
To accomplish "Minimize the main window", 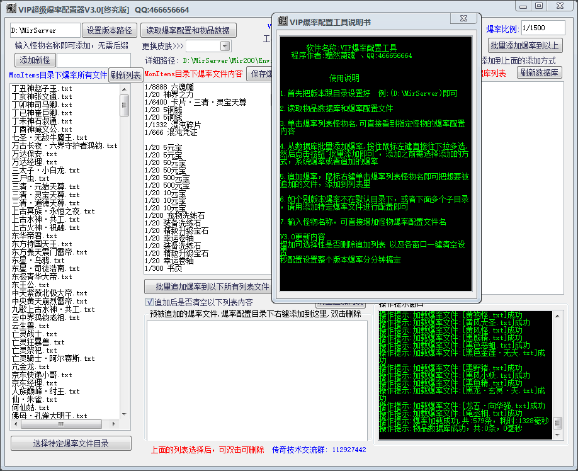I will [x=523, y=6].
